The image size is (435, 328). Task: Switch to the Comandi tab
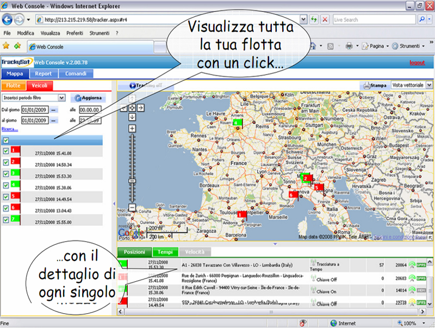pyautogui.click(x=76, y=73)
